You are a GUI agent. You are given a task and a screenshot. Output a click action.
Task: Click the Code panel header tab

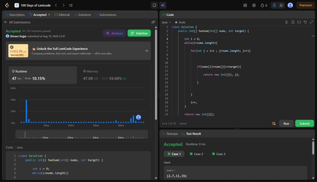(168, 15)
